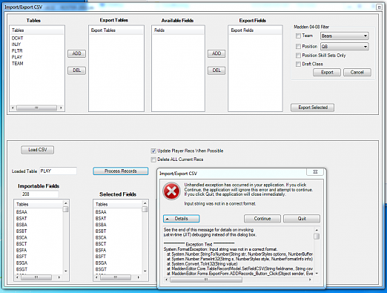
Task: Click the System.FormatException line in details
Action: (220, 249)
